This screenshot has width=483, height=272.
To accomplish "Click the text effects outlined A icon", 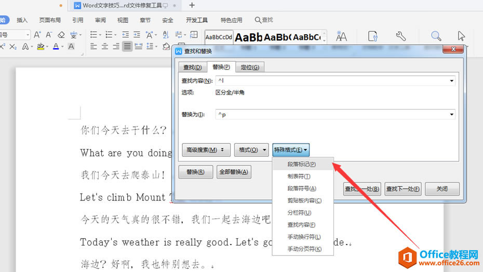I will (x=25, y=47).
